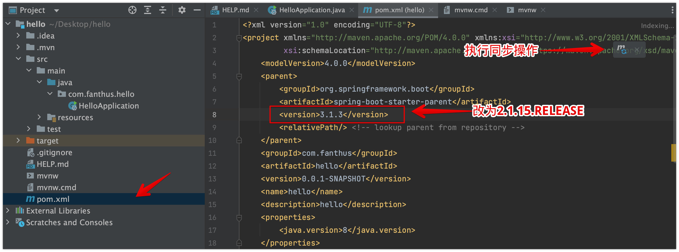Open HelloApplication class in project tree
Viewport: 679px width, 252px height.
[x=108, y=106]
